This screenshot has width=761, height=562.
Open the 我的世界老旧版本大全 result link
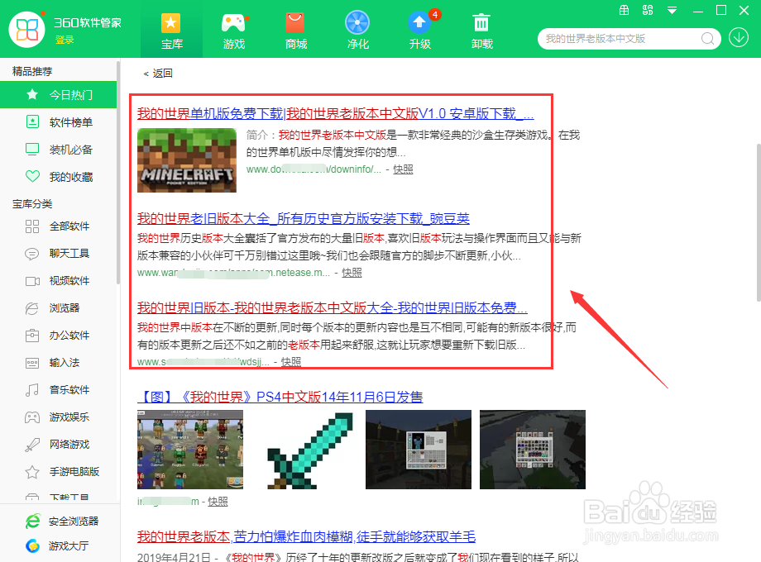[304, 219]
